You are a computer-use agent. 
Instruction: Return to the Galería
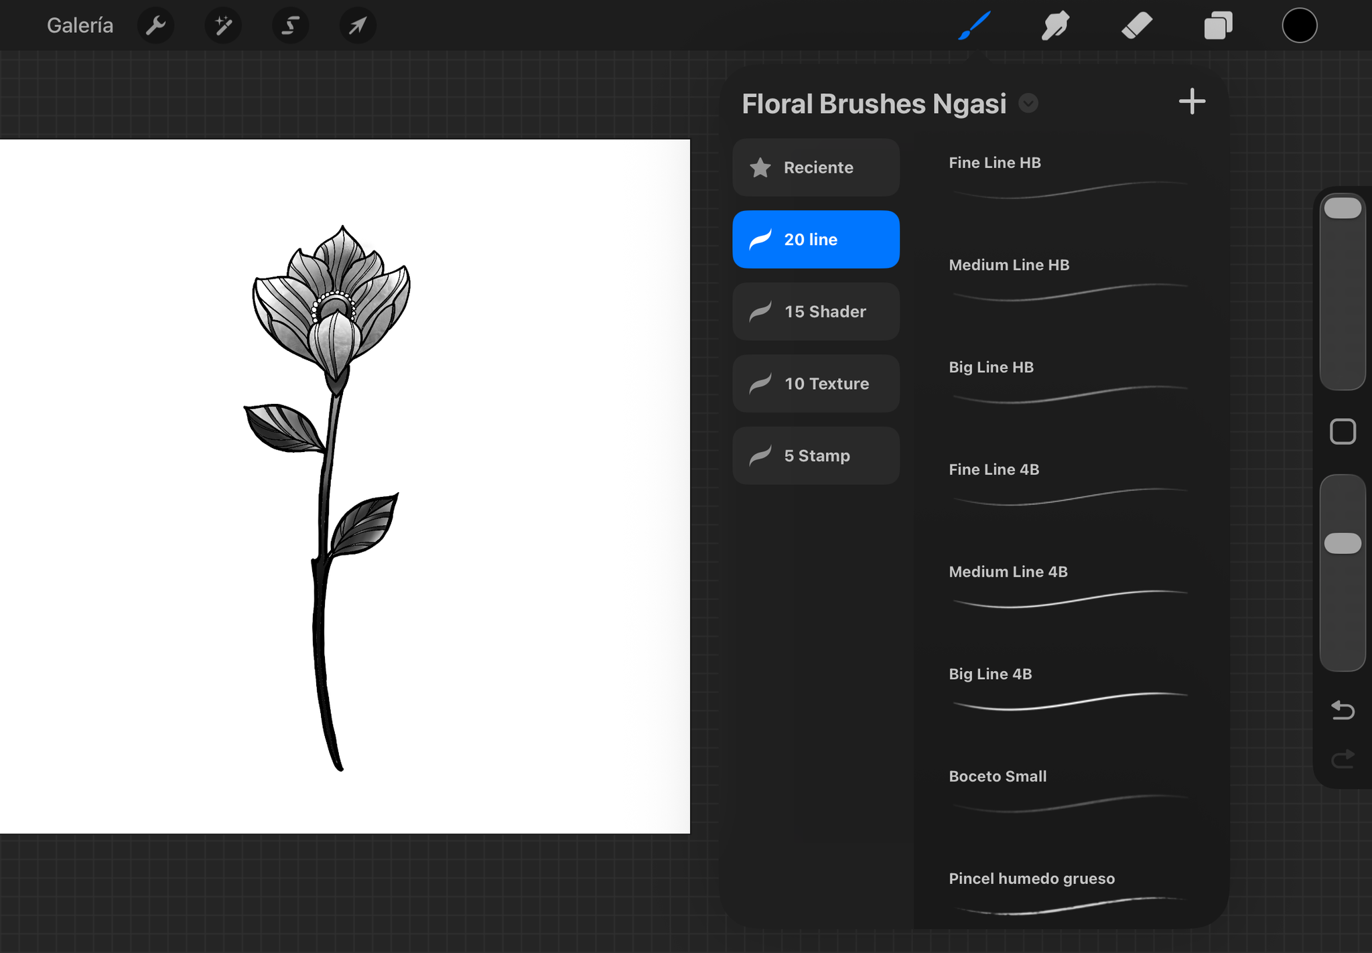point(80,25)
